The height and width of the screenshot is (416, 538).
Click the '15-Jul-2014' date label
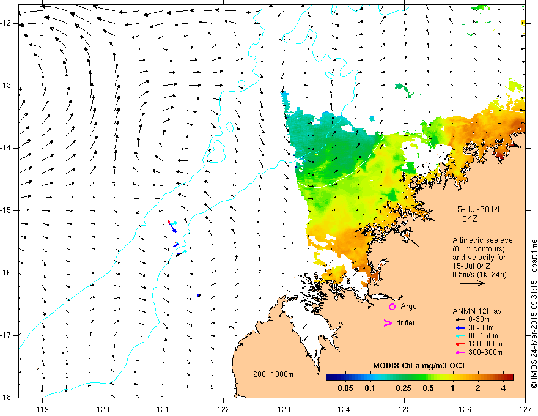[x=476, y=209]
